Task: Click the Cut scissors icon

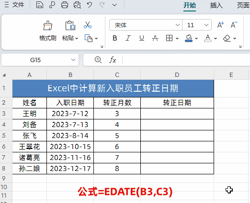Action: point(88,25)
